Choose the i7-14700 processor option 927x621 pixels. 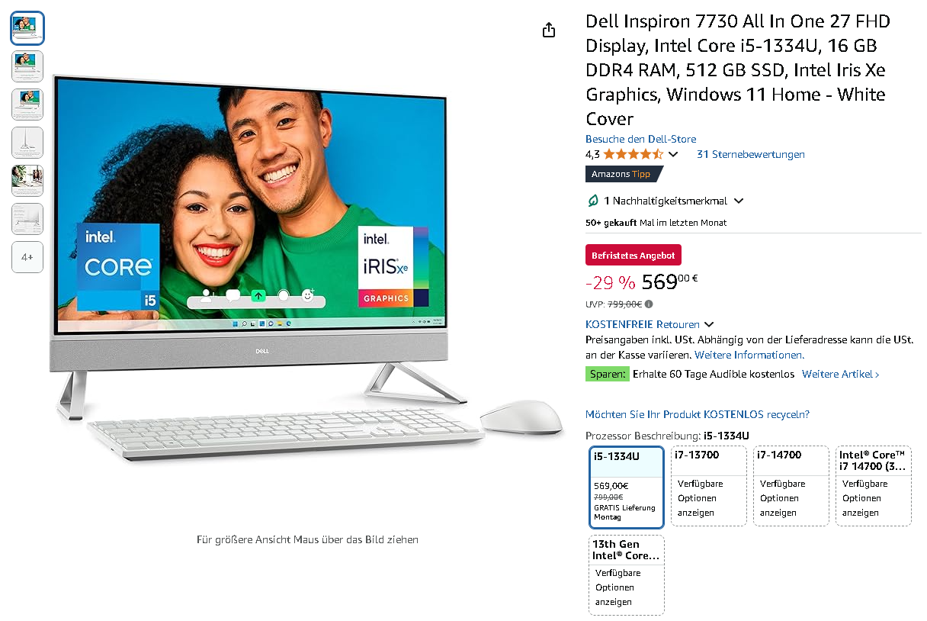pos(791,486)
